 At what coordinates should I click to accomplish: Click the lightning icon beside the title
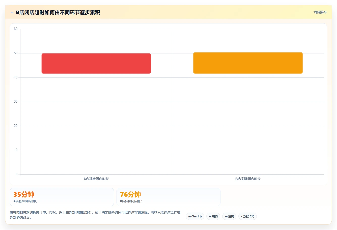tap(12, 13)
